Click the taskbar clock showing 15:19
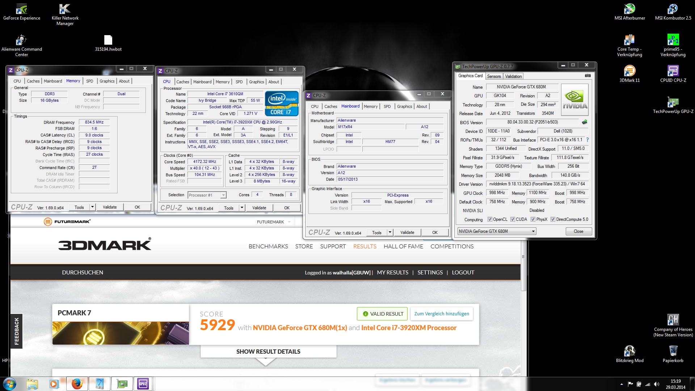Screen dimensions: 695x391 pos(675,384)
